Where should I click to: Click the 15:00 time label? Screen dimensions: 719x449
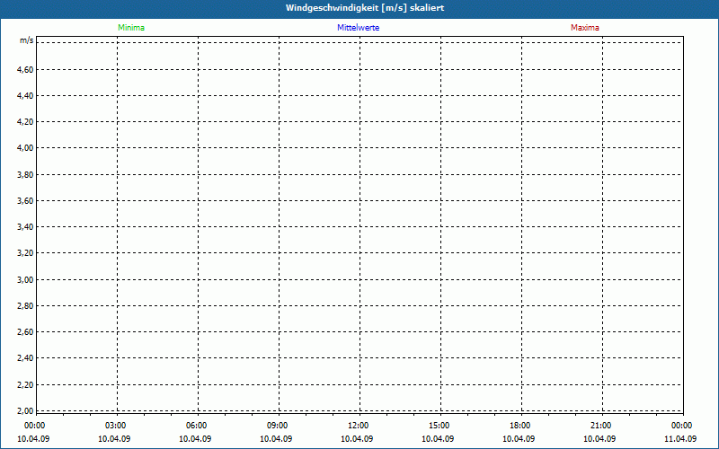pyautogui.click(x=439, y=426)
